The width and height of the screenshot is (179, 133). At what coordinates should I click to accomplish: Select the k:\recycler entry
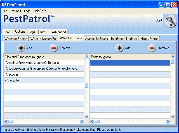[44, 80]
